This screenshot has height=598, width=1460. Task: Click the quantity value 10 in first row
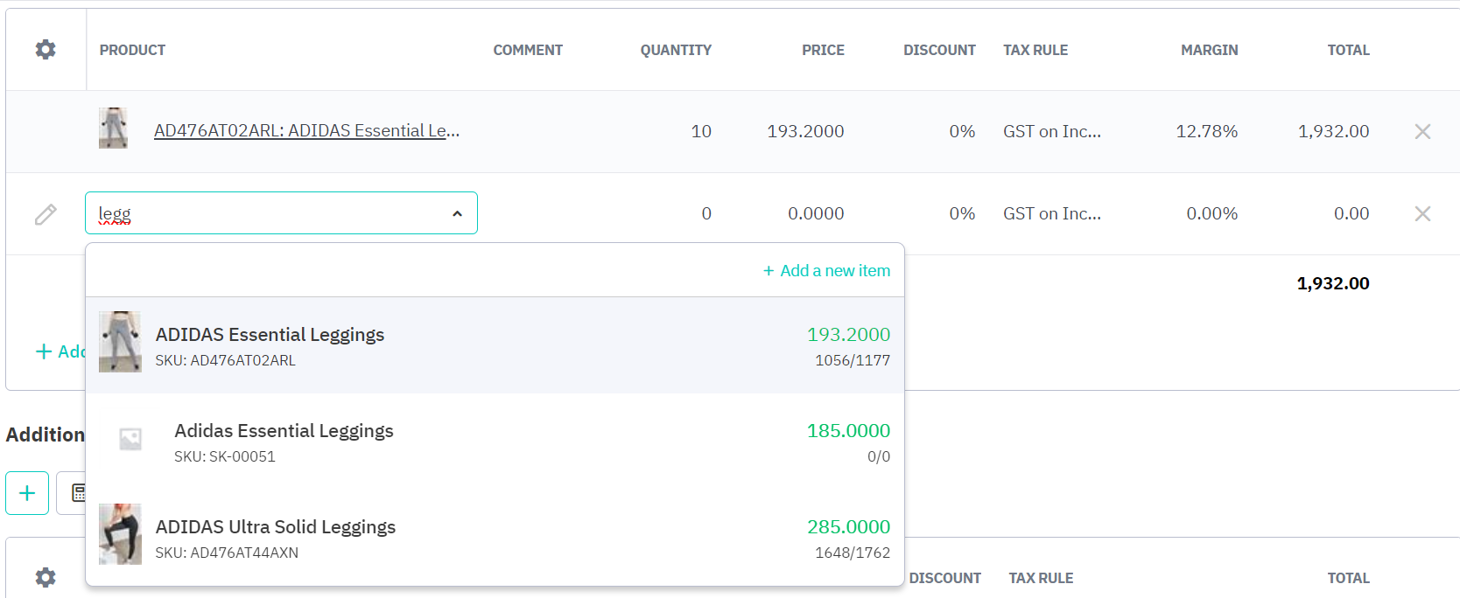coord(700,131)
